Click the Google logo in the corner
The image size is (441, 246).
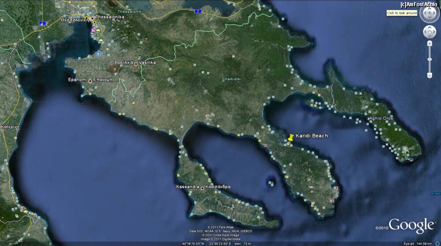tap(411, 225)
